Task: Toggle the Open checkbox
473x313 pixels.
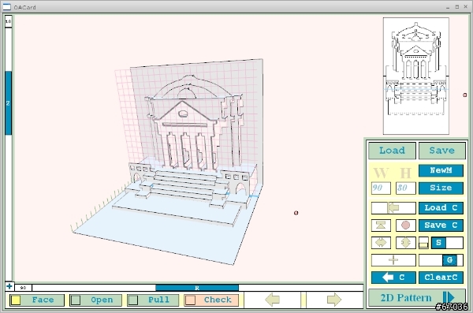Action: coord(76,300)
